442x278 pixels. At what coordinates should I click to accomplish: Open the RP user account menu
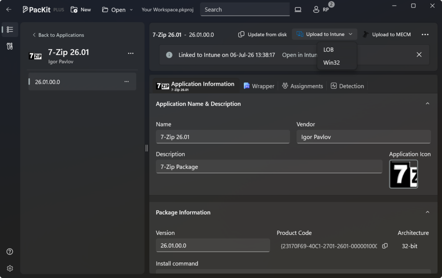pyautogui.click(x=321, y=9)
